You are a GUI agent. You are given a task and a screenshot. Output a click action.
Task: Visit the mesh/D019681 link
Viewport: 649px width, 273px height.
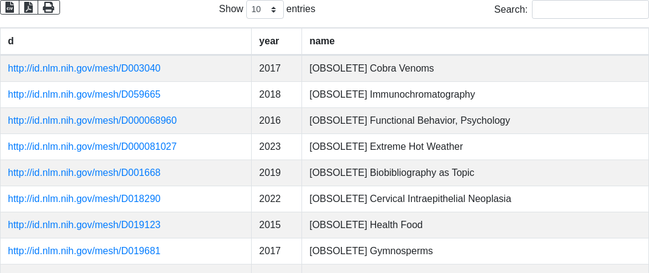pyautogui.click(x=84, y=251)
